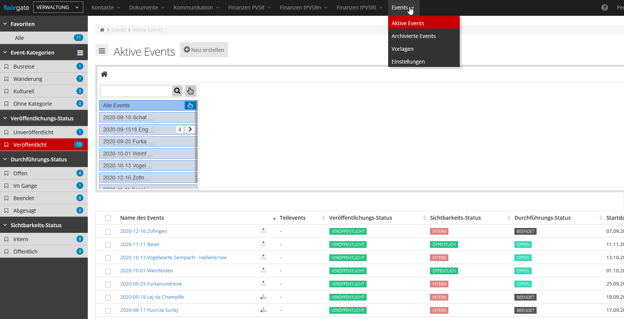Click the help question mark icon
Image resolution: width=624 pixels, height=319 pixels.
click(604, 8)
